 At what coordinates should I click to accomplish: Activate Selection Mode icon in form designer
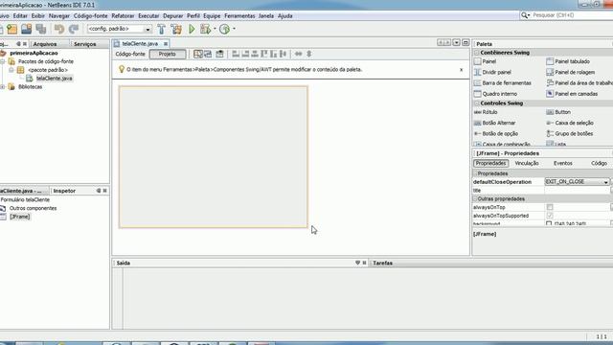198,54
